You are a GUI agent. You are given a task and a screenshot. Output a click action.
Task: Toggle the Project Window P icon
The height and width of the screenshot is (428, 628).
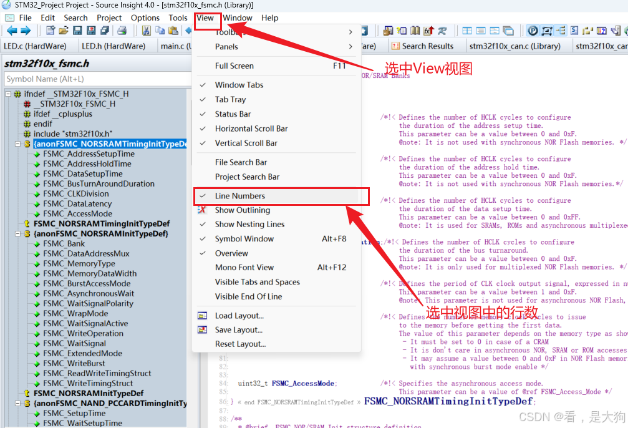click(533, 31)
